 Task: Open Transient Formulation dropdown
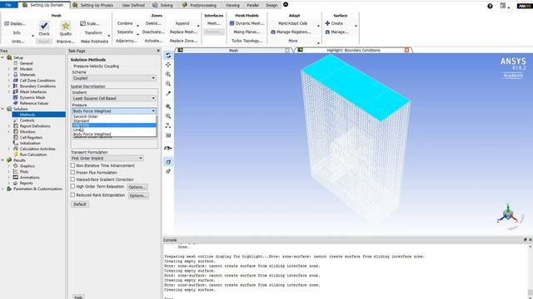pos(107,159)
